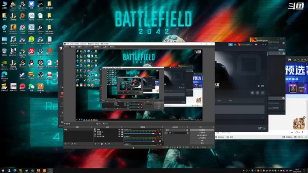Image resolution: width=308 pixels, height=173 pixels.
Task: Toggle lock on the image source row
Action: pyautogui.click(x=122, y=130)
